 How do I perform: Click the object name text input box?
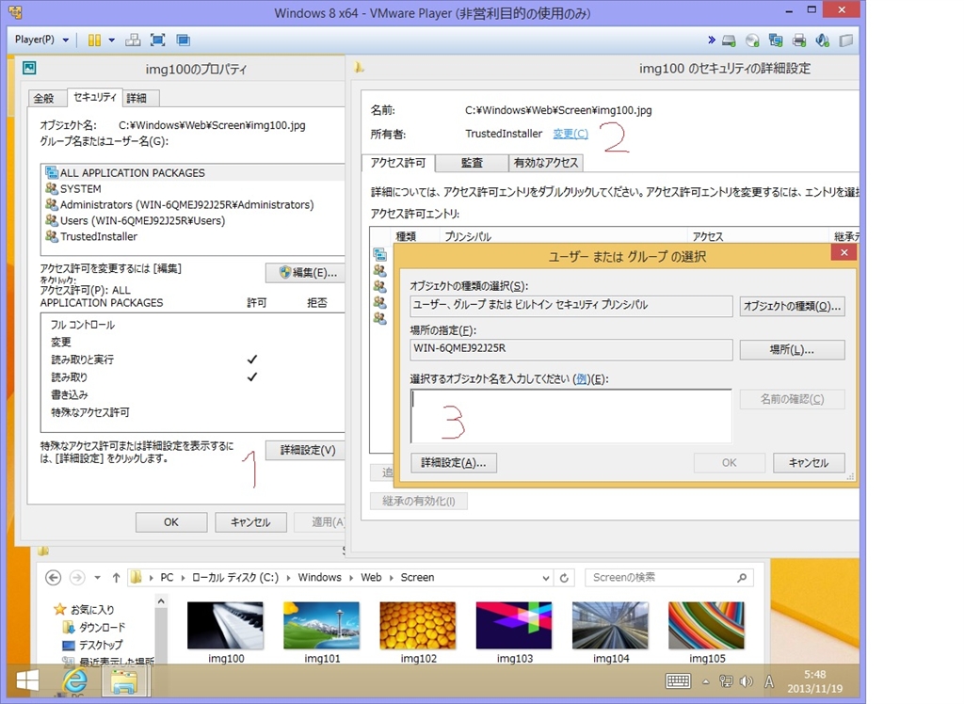click(x=570, y=415)
